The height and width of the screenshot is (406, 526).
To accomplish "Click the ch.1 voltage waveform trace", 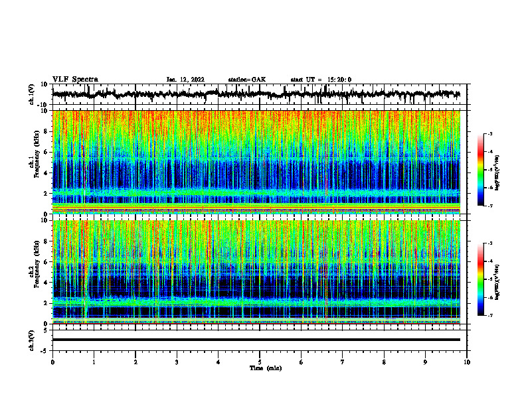I will (x=256, y=94).
